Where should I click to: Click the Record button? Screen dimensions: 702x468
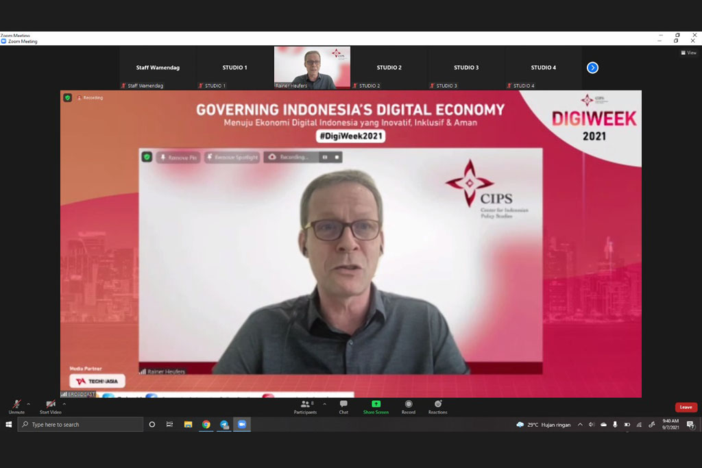click(x=409, y=407)
